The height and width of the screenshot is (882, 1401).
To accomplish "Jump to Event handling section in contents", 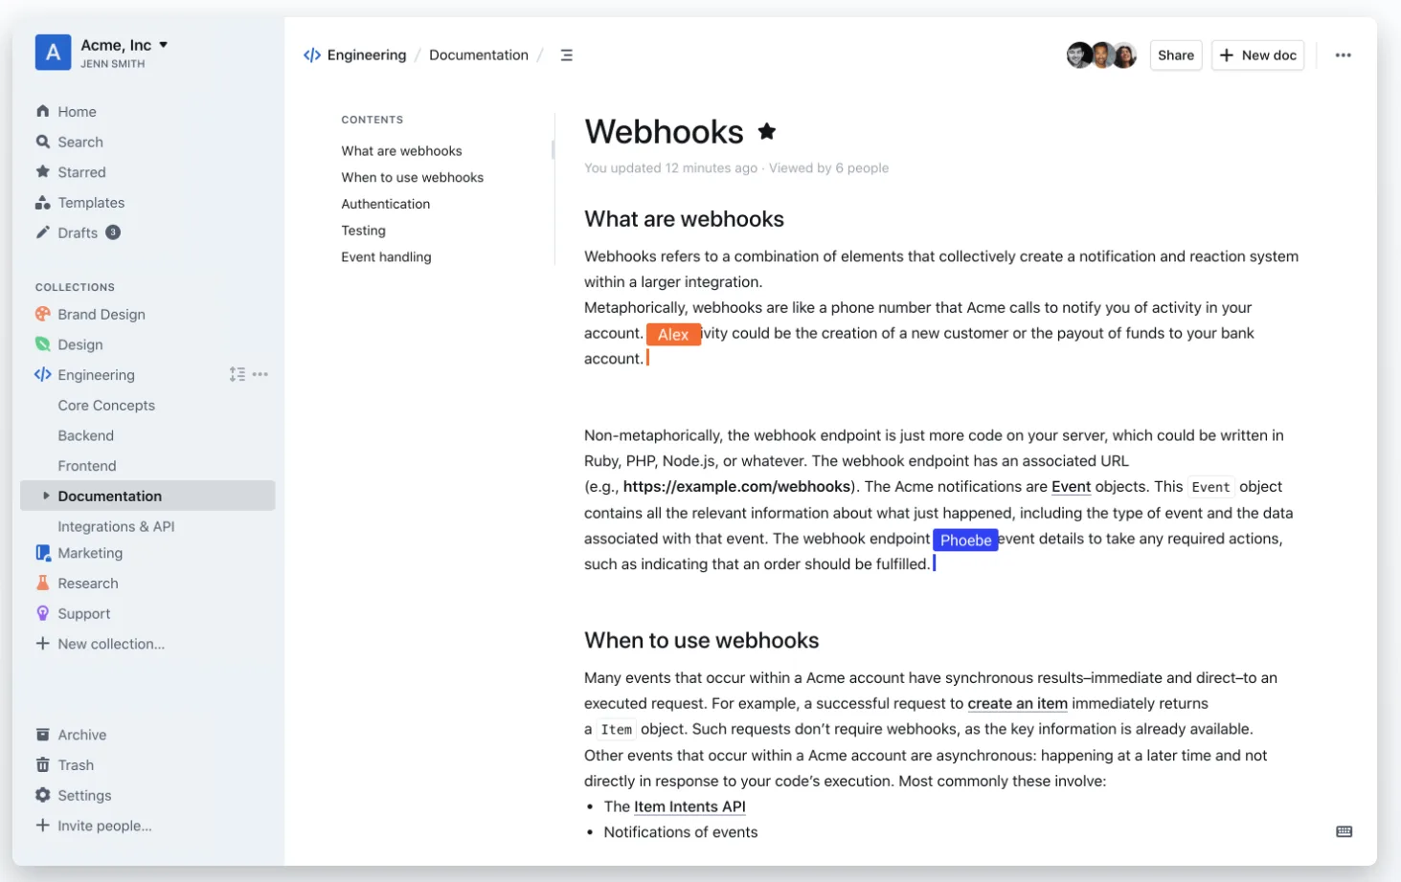I will [386, 256].
